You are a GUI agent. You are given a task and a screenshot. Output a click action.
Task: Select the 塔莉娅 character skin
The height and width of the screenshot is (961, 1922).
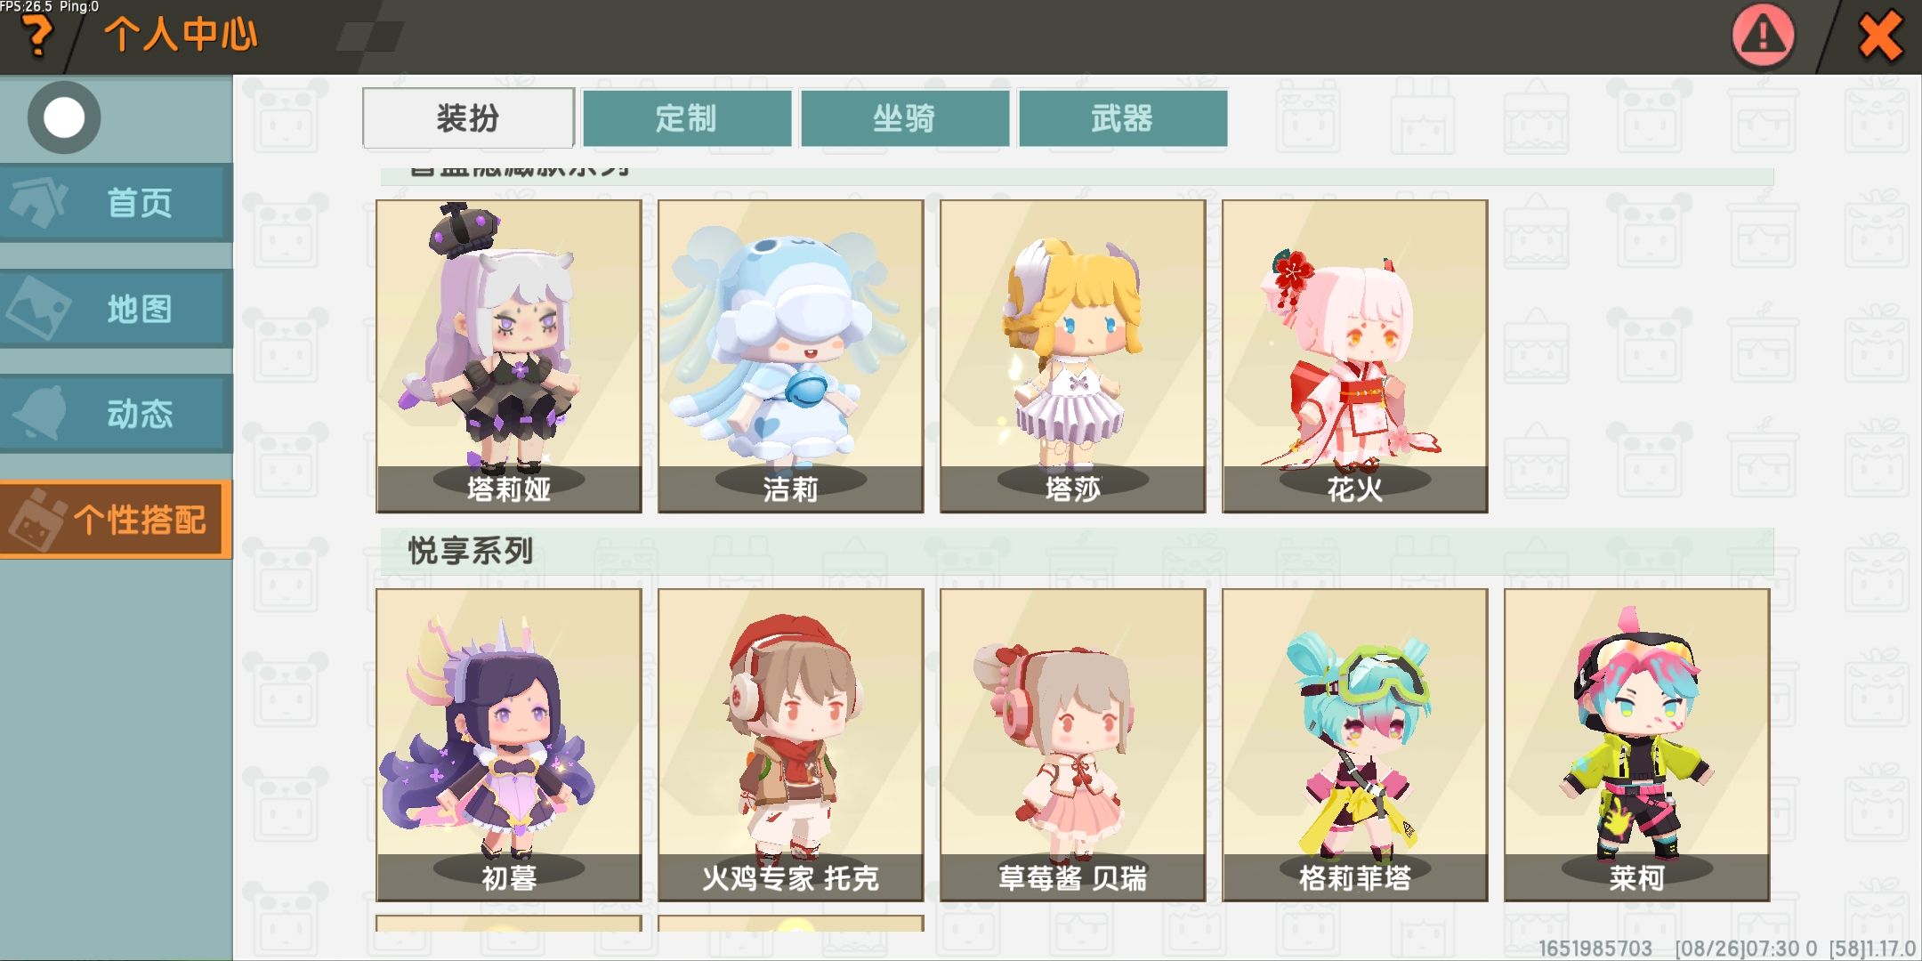[509, 356]
